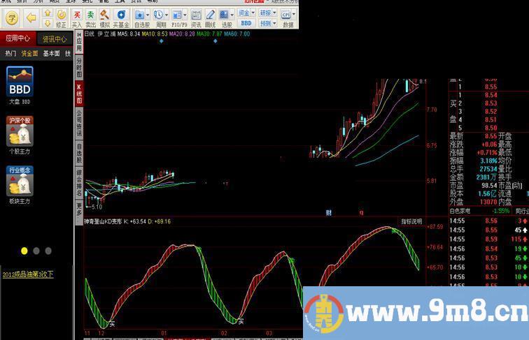
Task: Click the 财 marker on K-line chart
Action: coord(328,212)
